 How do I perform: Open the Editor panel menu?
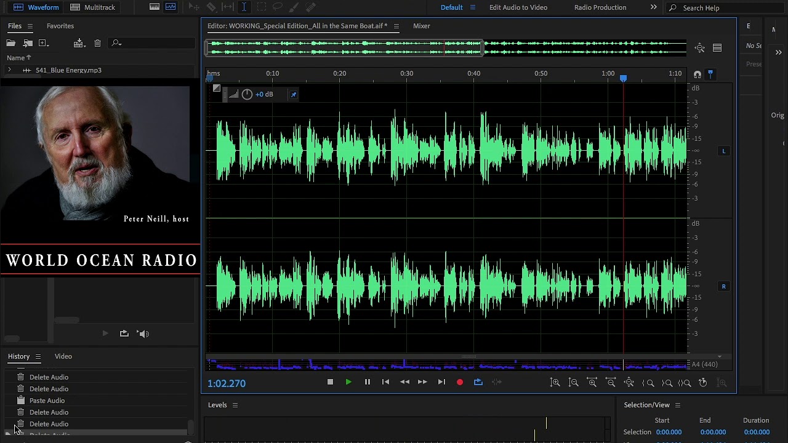pyautogui.click(x=396, y=26)
